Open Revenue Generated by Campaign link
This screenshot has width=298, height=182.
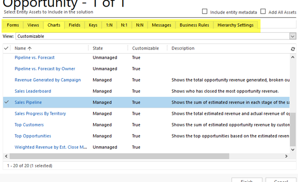tap(47, 80)
